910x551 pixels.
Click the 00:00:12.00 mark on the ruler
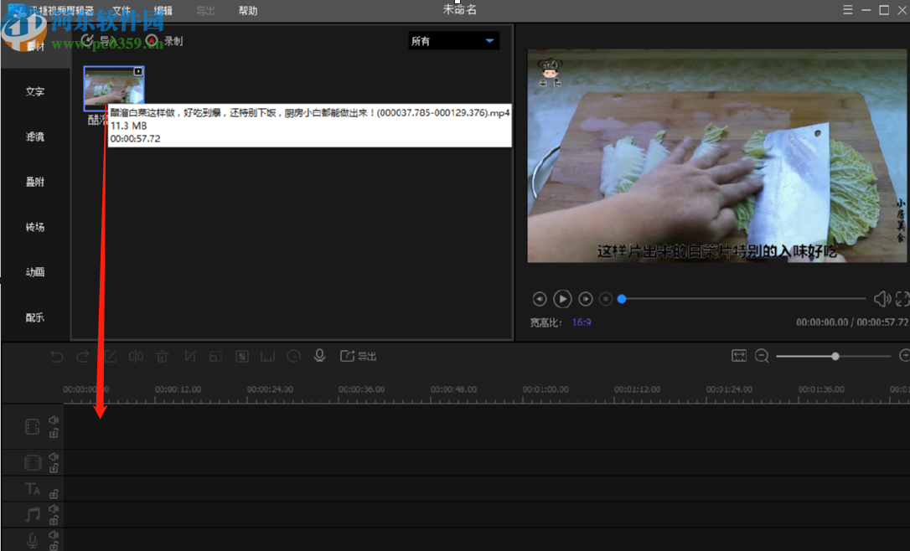pyautogui.click(x=178, y=389)
